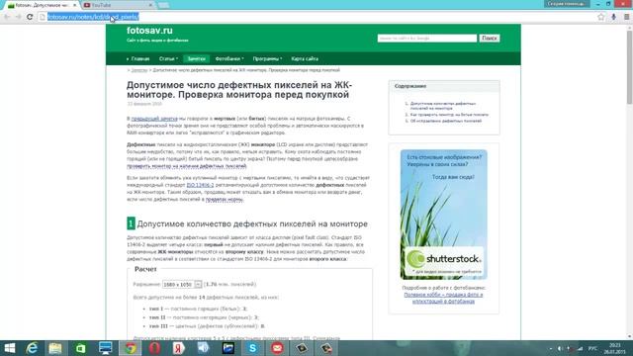This screenshot has width=633, height=356.
Task: Open the resolution 1680 x 1050 dropdown
Action: pyautogui.click(x=182, y=284)
